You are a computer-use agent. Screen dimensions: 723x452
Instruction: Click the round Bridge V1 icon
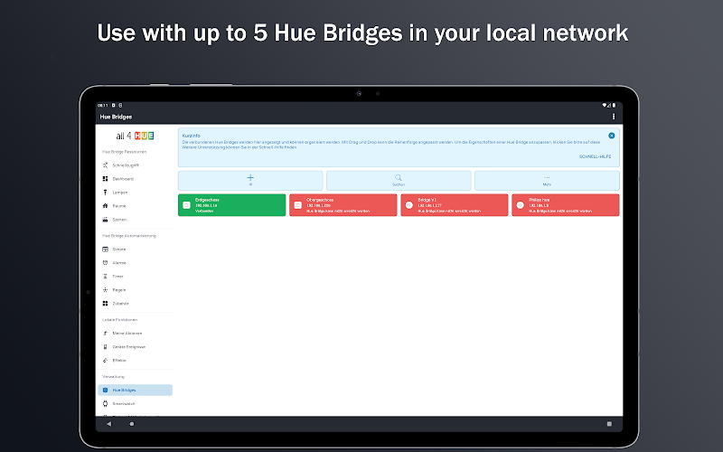[x=409, y=205]
